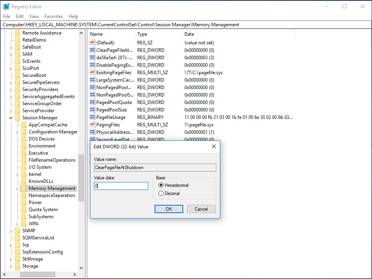Screen dimensions: 372x279
Task: Click the PagingFiles multi-string value icon
Action: tap(92, 125)
